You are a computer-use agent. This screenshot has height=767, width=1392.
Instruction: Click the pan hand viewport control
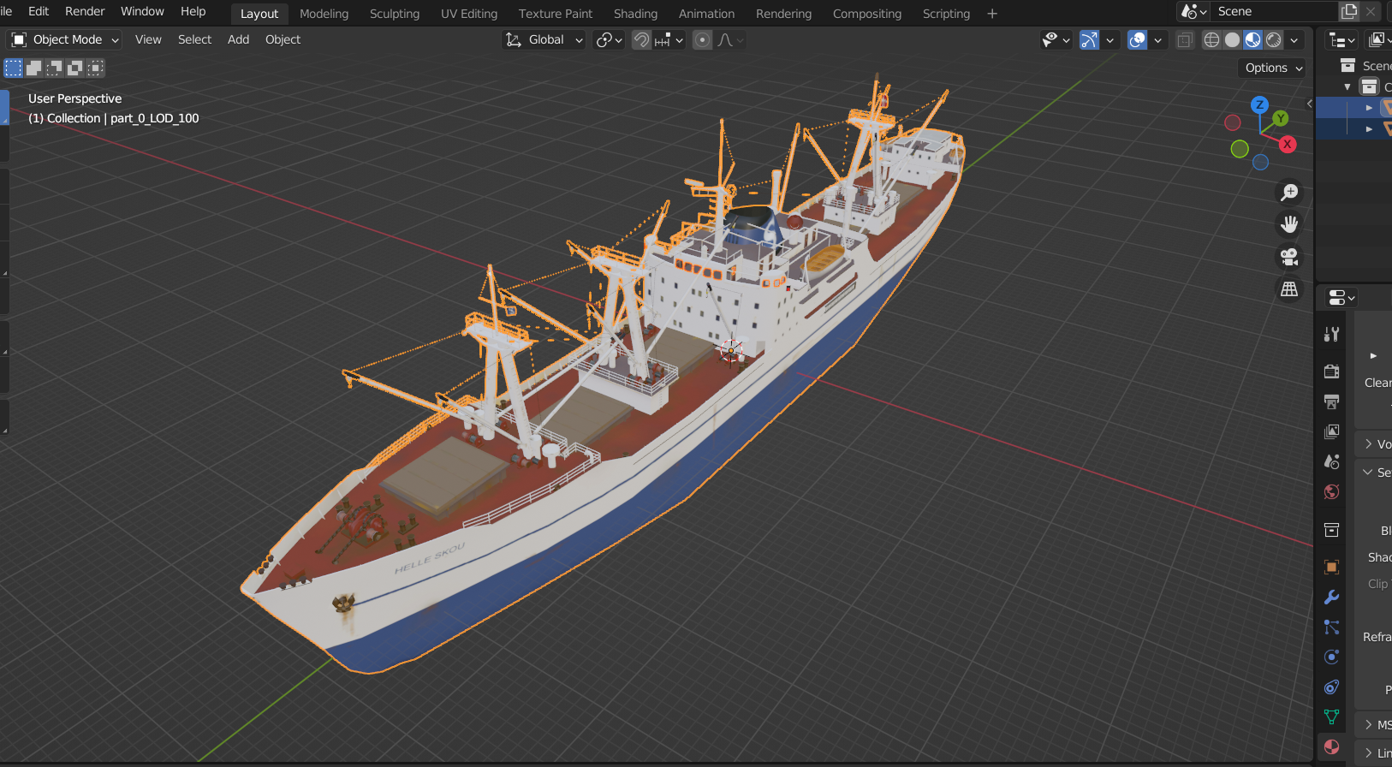click(1288, 224)
